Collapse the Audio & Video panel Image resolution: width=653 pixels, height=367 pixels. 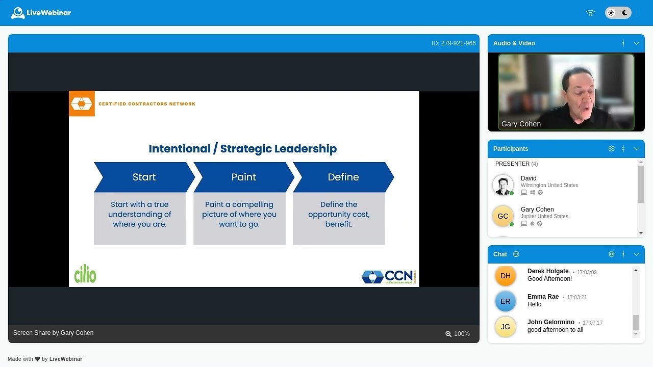(x=636, y=43)
